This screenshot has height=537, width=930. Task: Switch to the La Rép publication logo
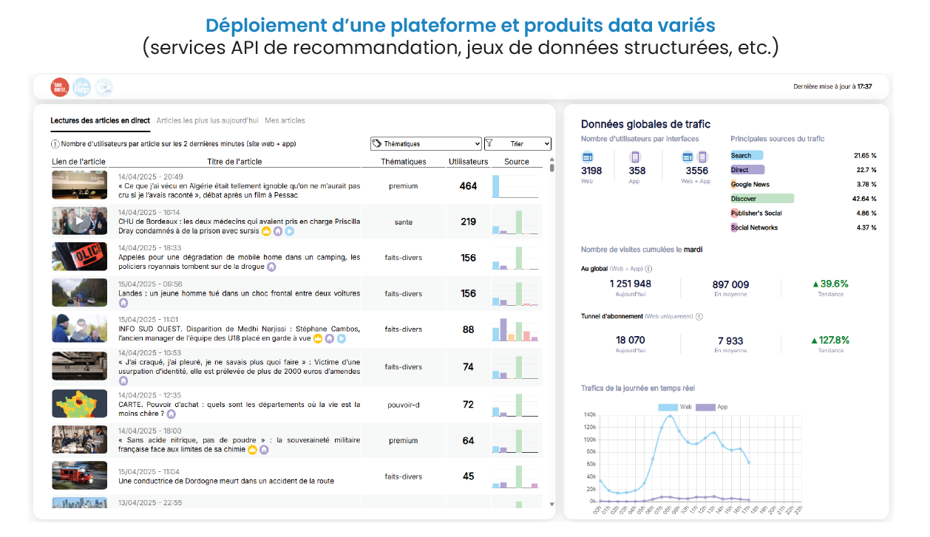tap(81, 86)
